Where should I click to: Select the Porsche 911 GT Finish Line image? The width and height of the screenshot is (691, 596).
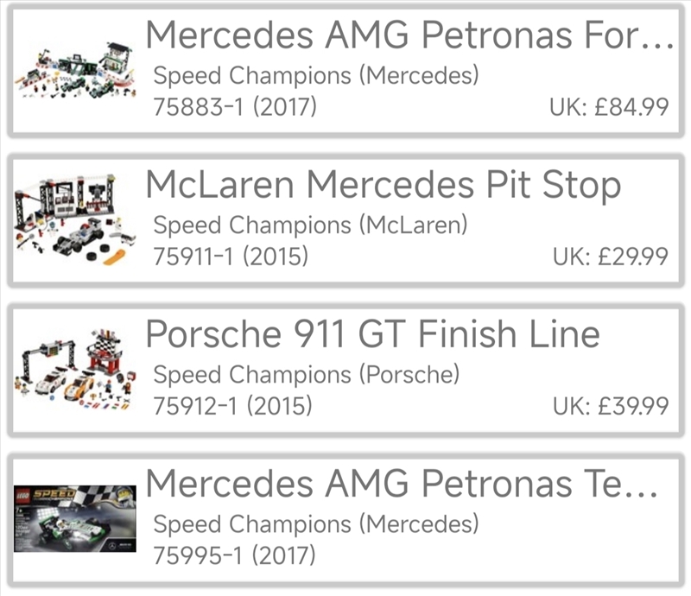75,370
